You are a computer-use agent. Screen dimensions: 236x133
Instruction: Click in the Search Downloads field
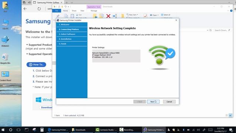[x=222, y=30]
